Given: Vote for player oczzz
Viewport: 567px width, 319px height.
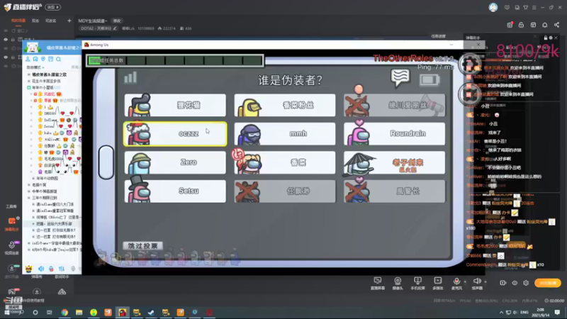Looking at the screenshot, I should tap(175, 134).
